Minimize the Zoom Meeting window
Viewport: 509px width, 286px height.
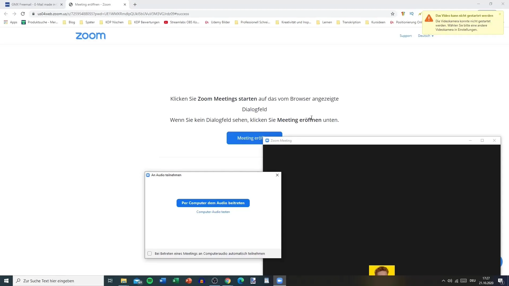tap(470, 140)
